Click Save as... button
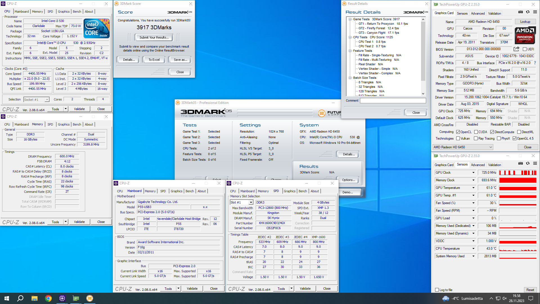This screenshot has width=540, height=304. [180, 60]
